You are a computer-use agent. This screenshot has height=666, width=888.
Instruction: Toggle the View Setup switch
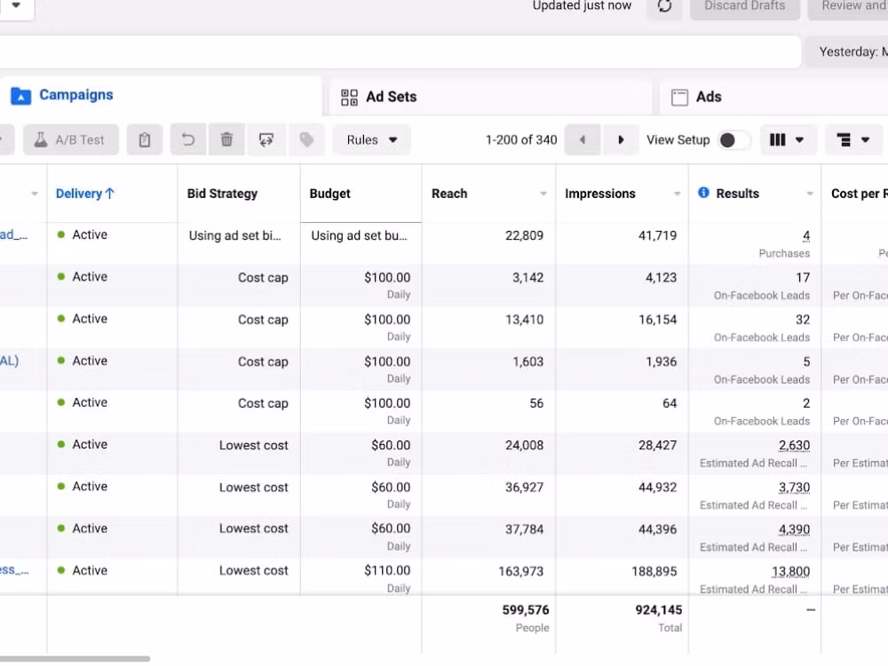[x=733, y=140]
